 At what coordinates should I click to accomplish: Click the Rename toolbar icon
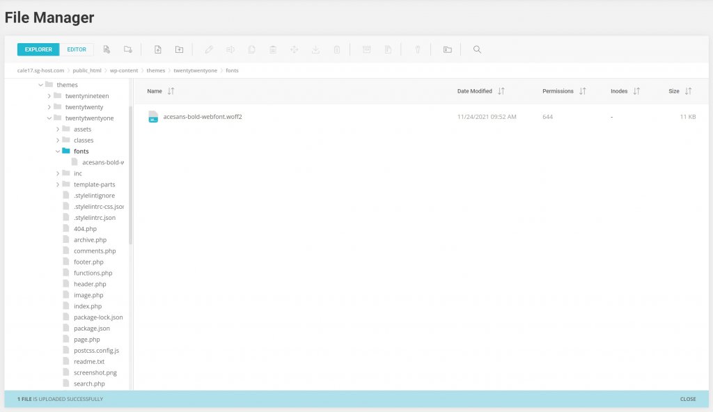(x=230, y=49)
